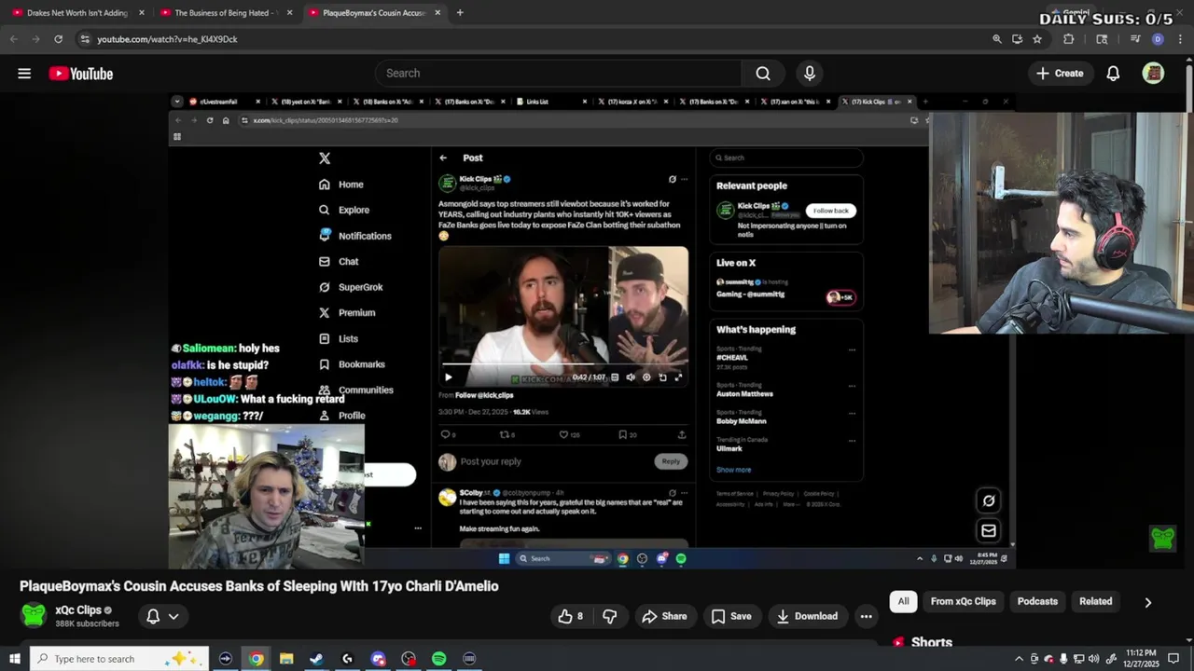Open the Create menu button
Viewport: 1194px width, 671px height.
[1060, 74]
